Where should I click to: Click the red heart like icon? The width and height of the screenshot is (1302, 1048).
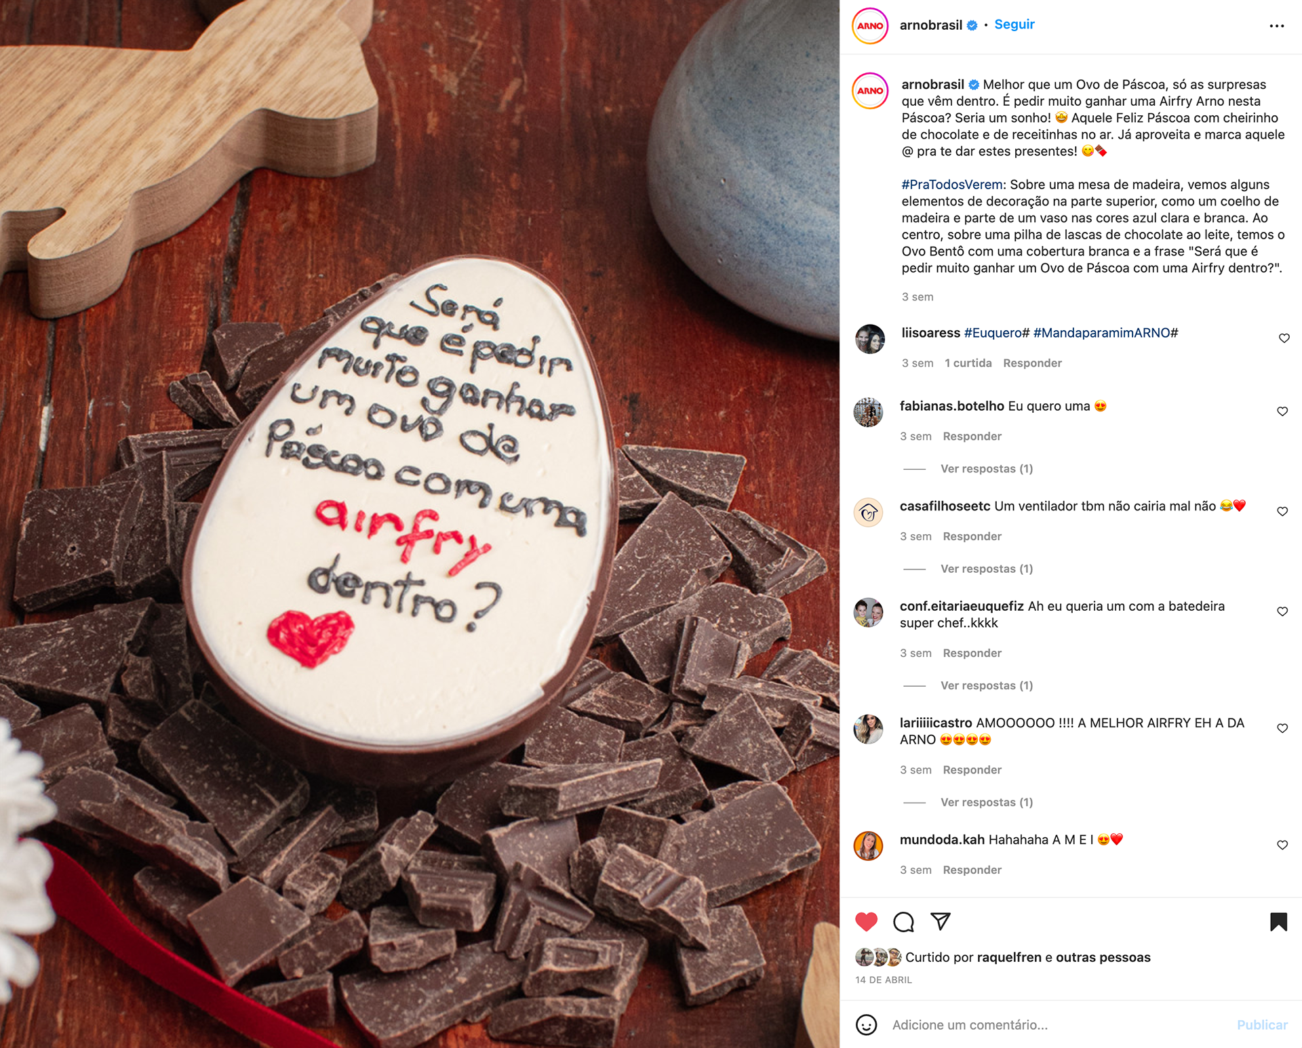pos(866,921)
